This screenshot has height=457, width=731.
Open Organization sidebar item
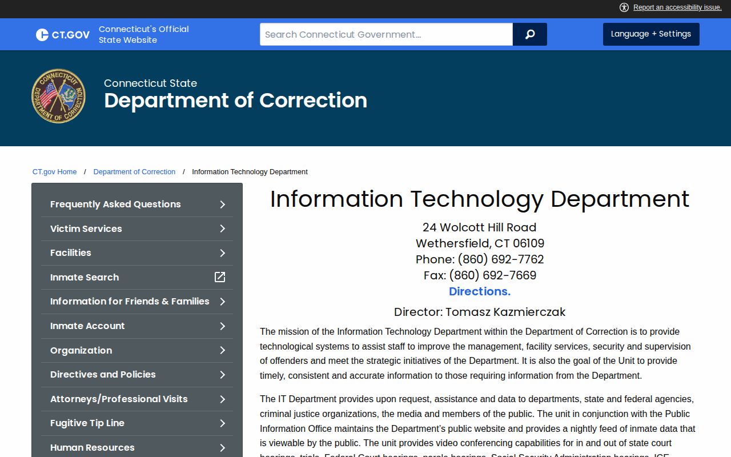pos(81,350)
